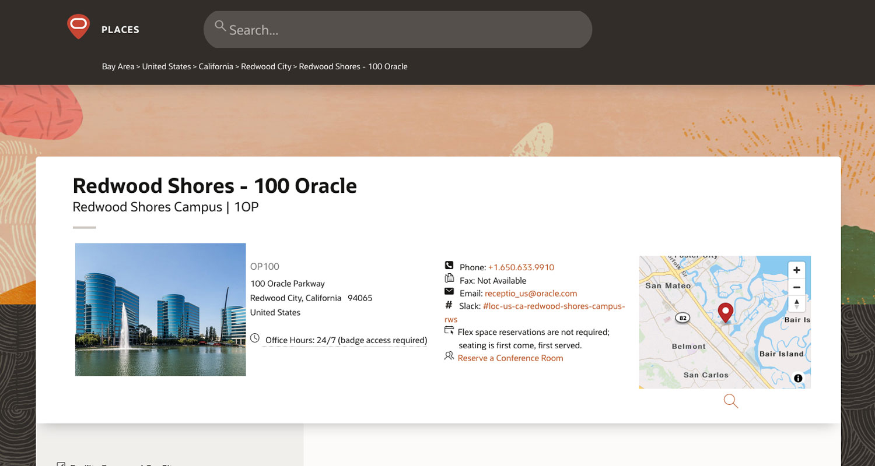Select Redwood City in breadcrumb trail

pos(266,66)
